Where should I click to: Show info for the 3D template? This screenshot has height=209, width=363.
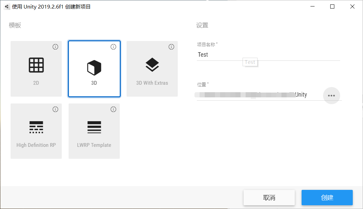click(x=113, y=47)
